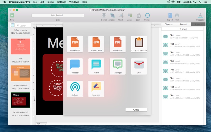Viewport: 211px width, 132px height.
Task: Share using Air Drop
Action: coord(75,89)
